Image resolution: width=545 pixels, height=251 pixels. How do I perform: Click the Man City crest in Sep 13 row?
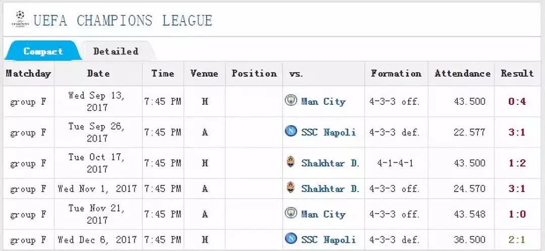[x=291, y=101]
